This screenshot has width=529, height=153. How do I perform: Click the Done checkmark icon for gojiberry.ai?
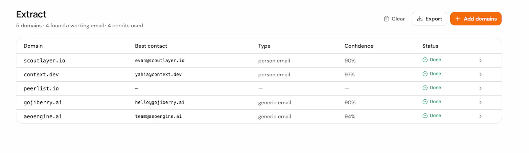point(425,102)
